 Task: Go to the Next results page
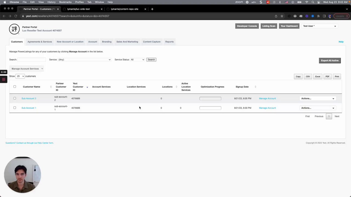[x=337, y=116]
